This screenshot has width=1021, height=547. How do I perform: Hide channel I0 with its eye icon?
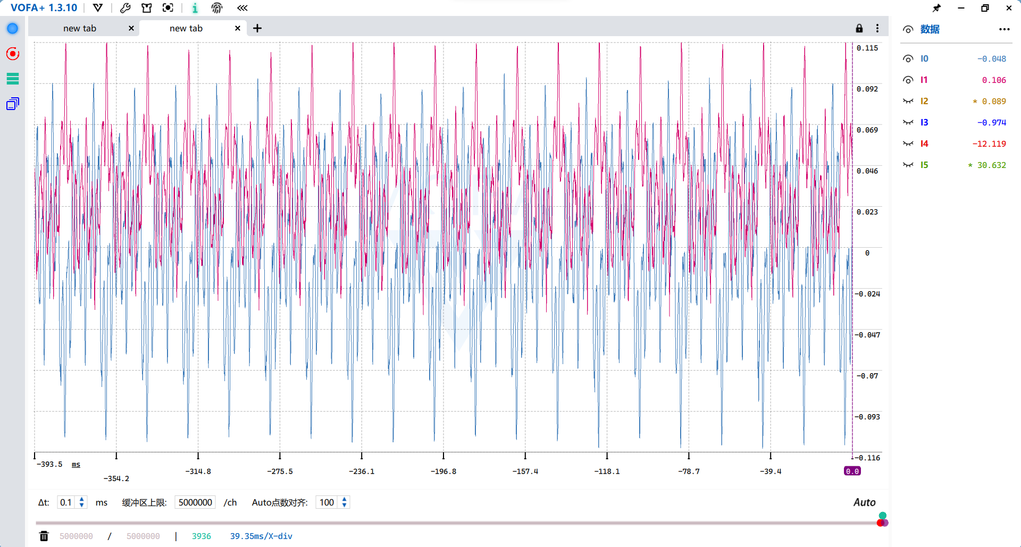pos(908,59)
